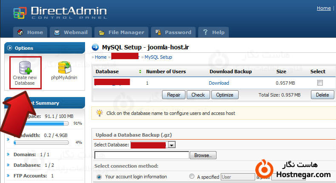Click the disk space usage bar
Viewport: 336px width, 183px height.
(41, 123)
